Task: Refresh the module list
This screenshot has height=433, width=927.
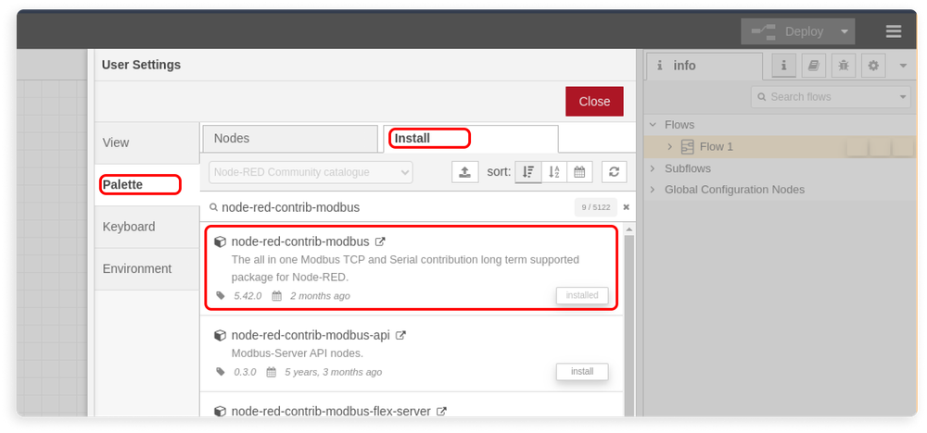Action: (614, 172)
